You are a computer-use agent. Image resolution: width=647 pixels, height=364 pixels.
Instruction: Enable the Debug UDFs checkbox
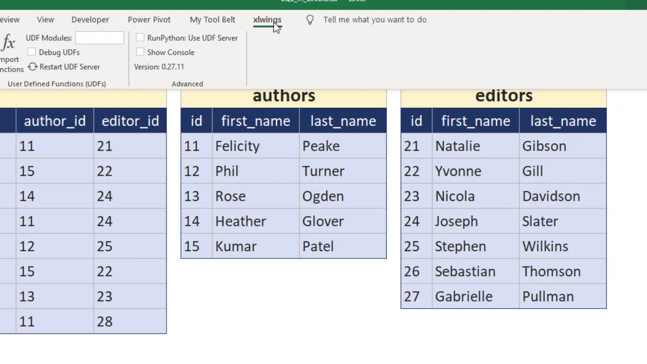[x=32, y=52]
